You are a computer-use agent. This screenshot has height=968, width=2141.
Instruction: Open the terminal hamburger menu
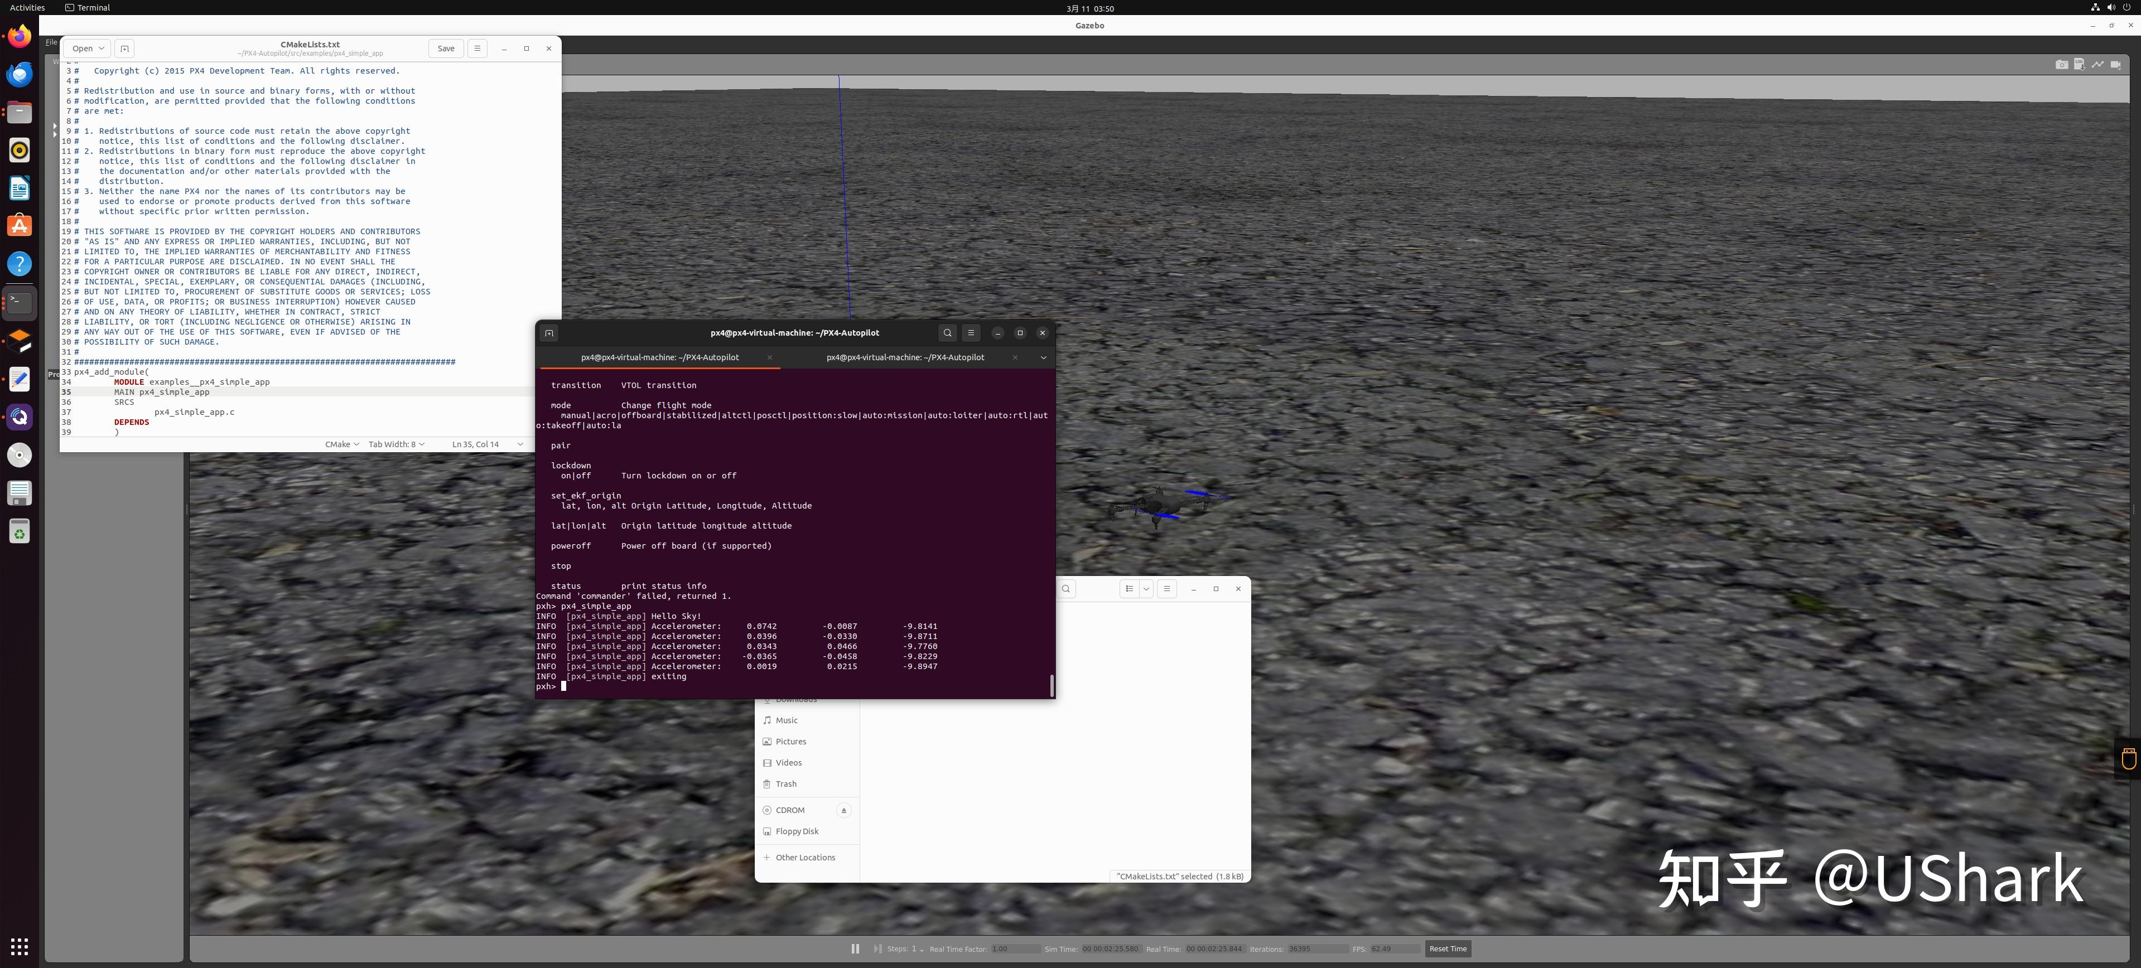click(x=971, y=332)
